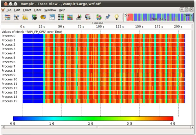
Task: Open the File menu
Action: (x=9, y=10)
